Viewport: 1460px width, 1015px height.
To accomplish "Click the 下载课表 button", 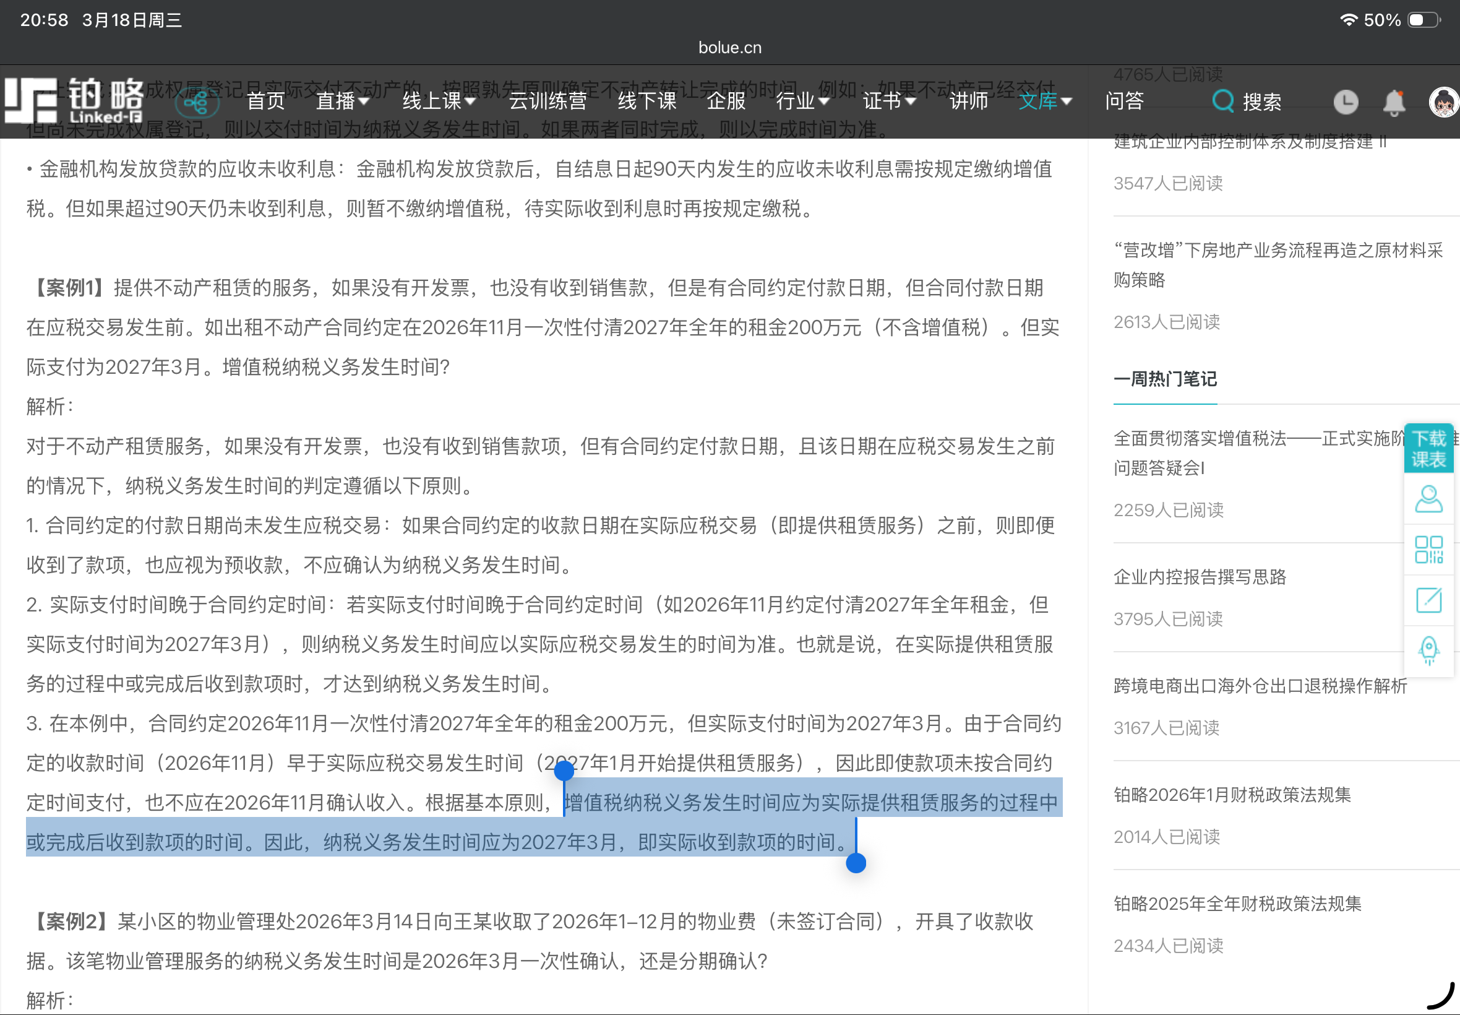I will [1428, 448].
